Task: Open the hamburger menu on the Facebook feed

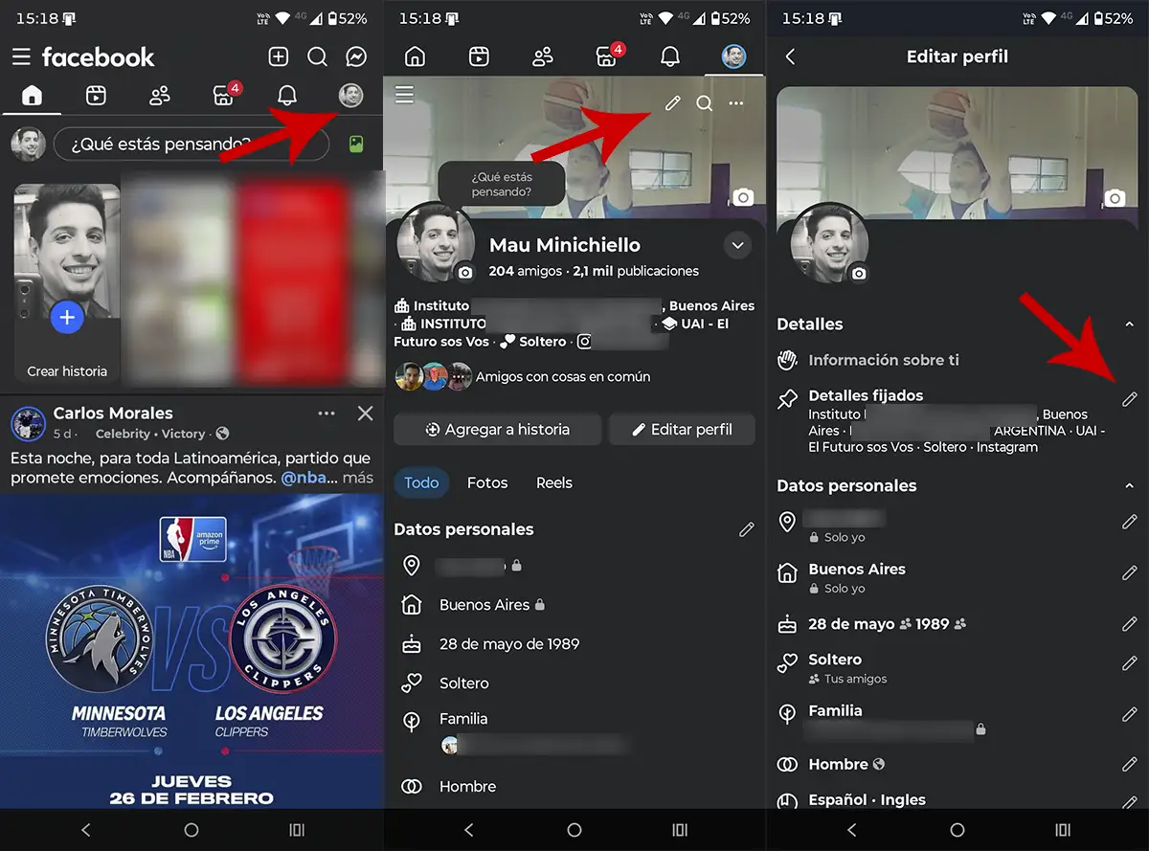Action: [x=21, y=56]
